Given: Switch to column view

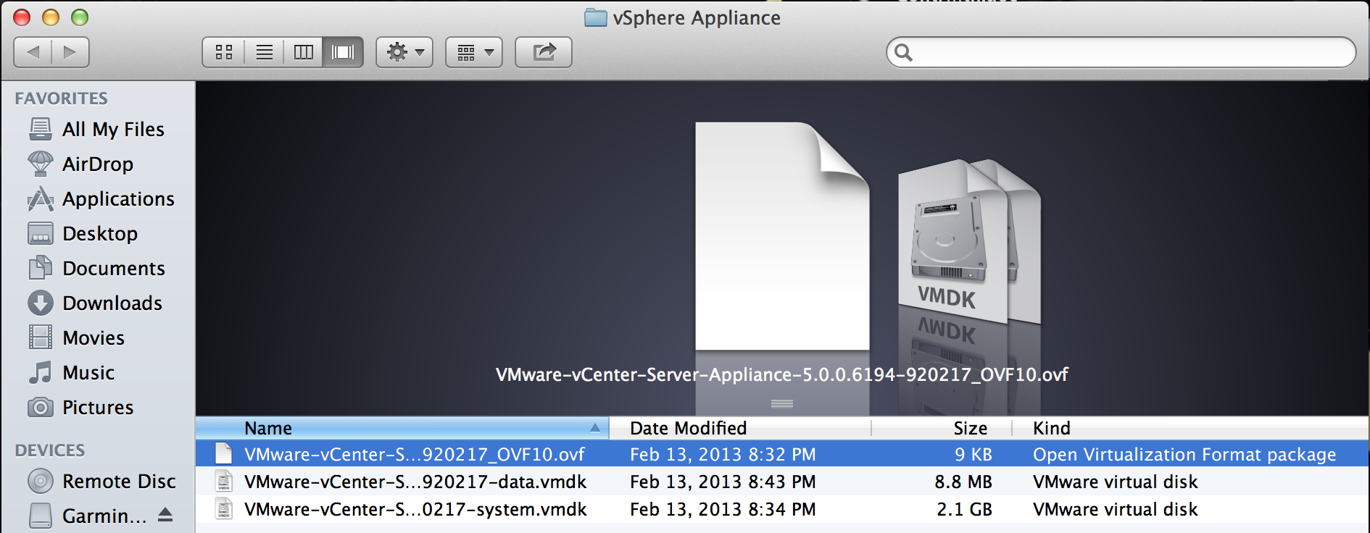Looking at the screenshot, I should (303, 52).
